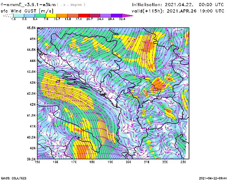Click the '2021.APR.26' valid date
The height and width of the screenshot is (180, 233).
[x=181, y=11]
